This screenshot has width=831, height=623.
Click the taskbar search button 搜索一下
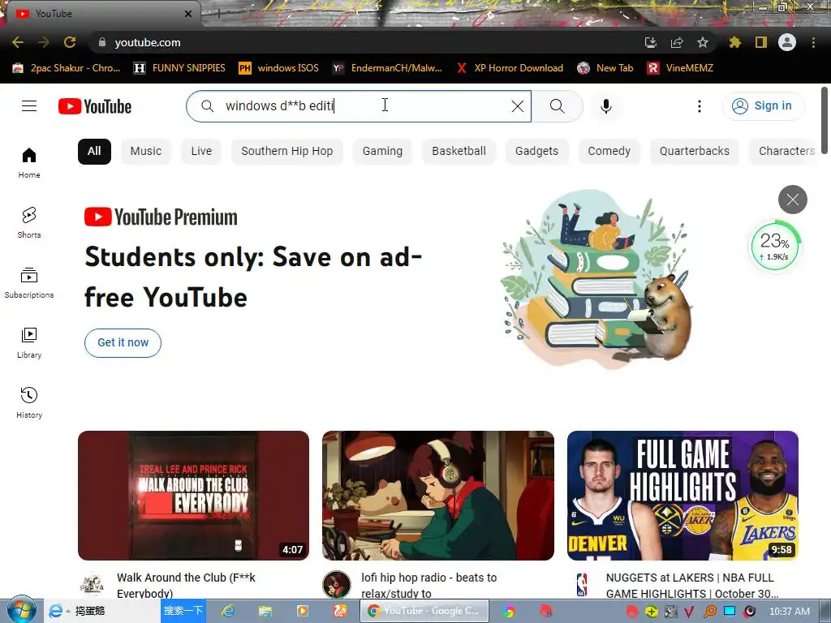click(x=183, y=610)
